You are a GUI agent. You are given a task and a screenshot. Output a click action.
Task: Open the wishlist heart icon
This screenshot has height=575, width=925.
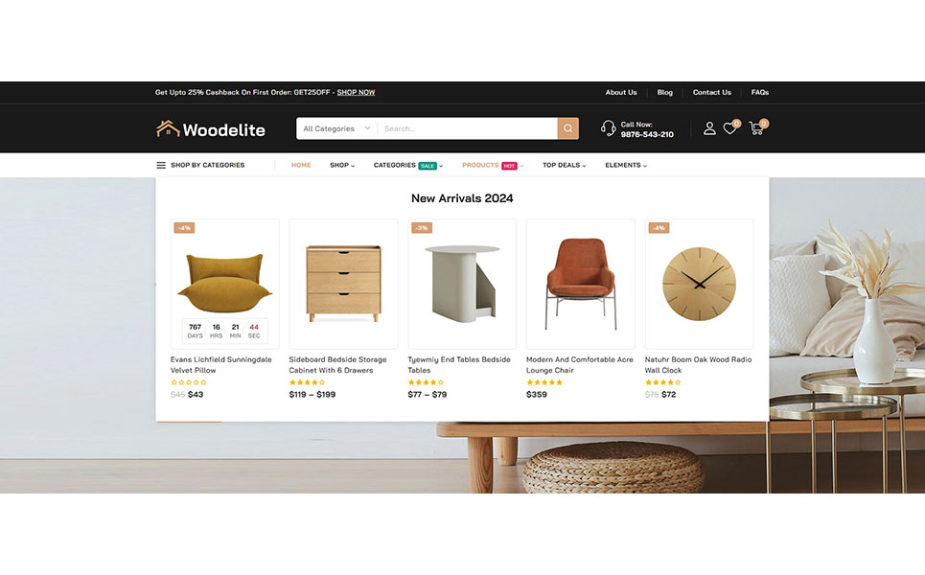[730, 128]
